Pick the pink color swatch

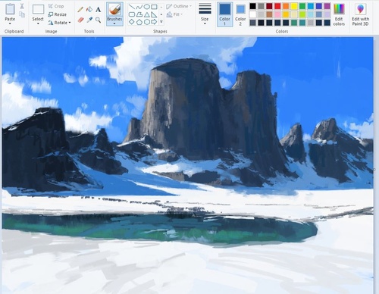(277, 14)
